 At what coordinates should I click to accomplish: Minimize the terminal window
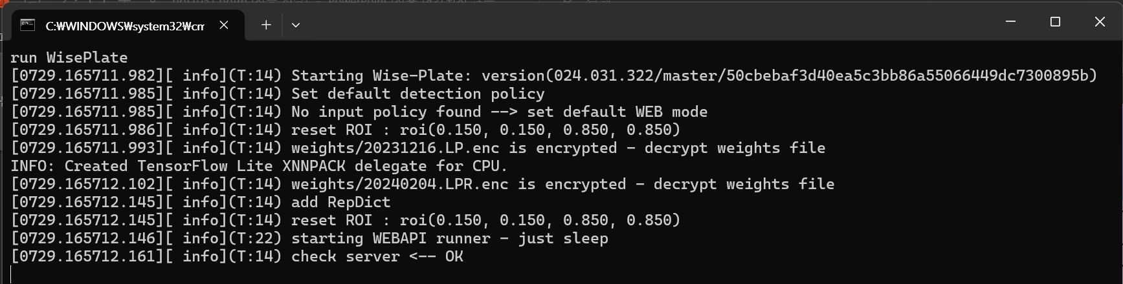click(x=1011, y=22)
